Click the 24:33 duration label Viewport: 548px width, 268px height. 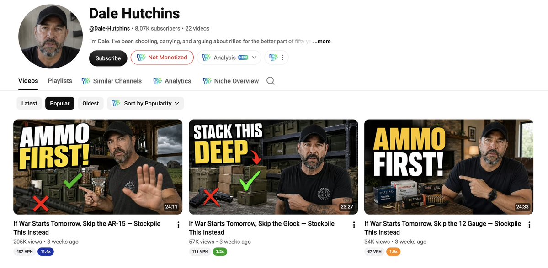point(522,206)
